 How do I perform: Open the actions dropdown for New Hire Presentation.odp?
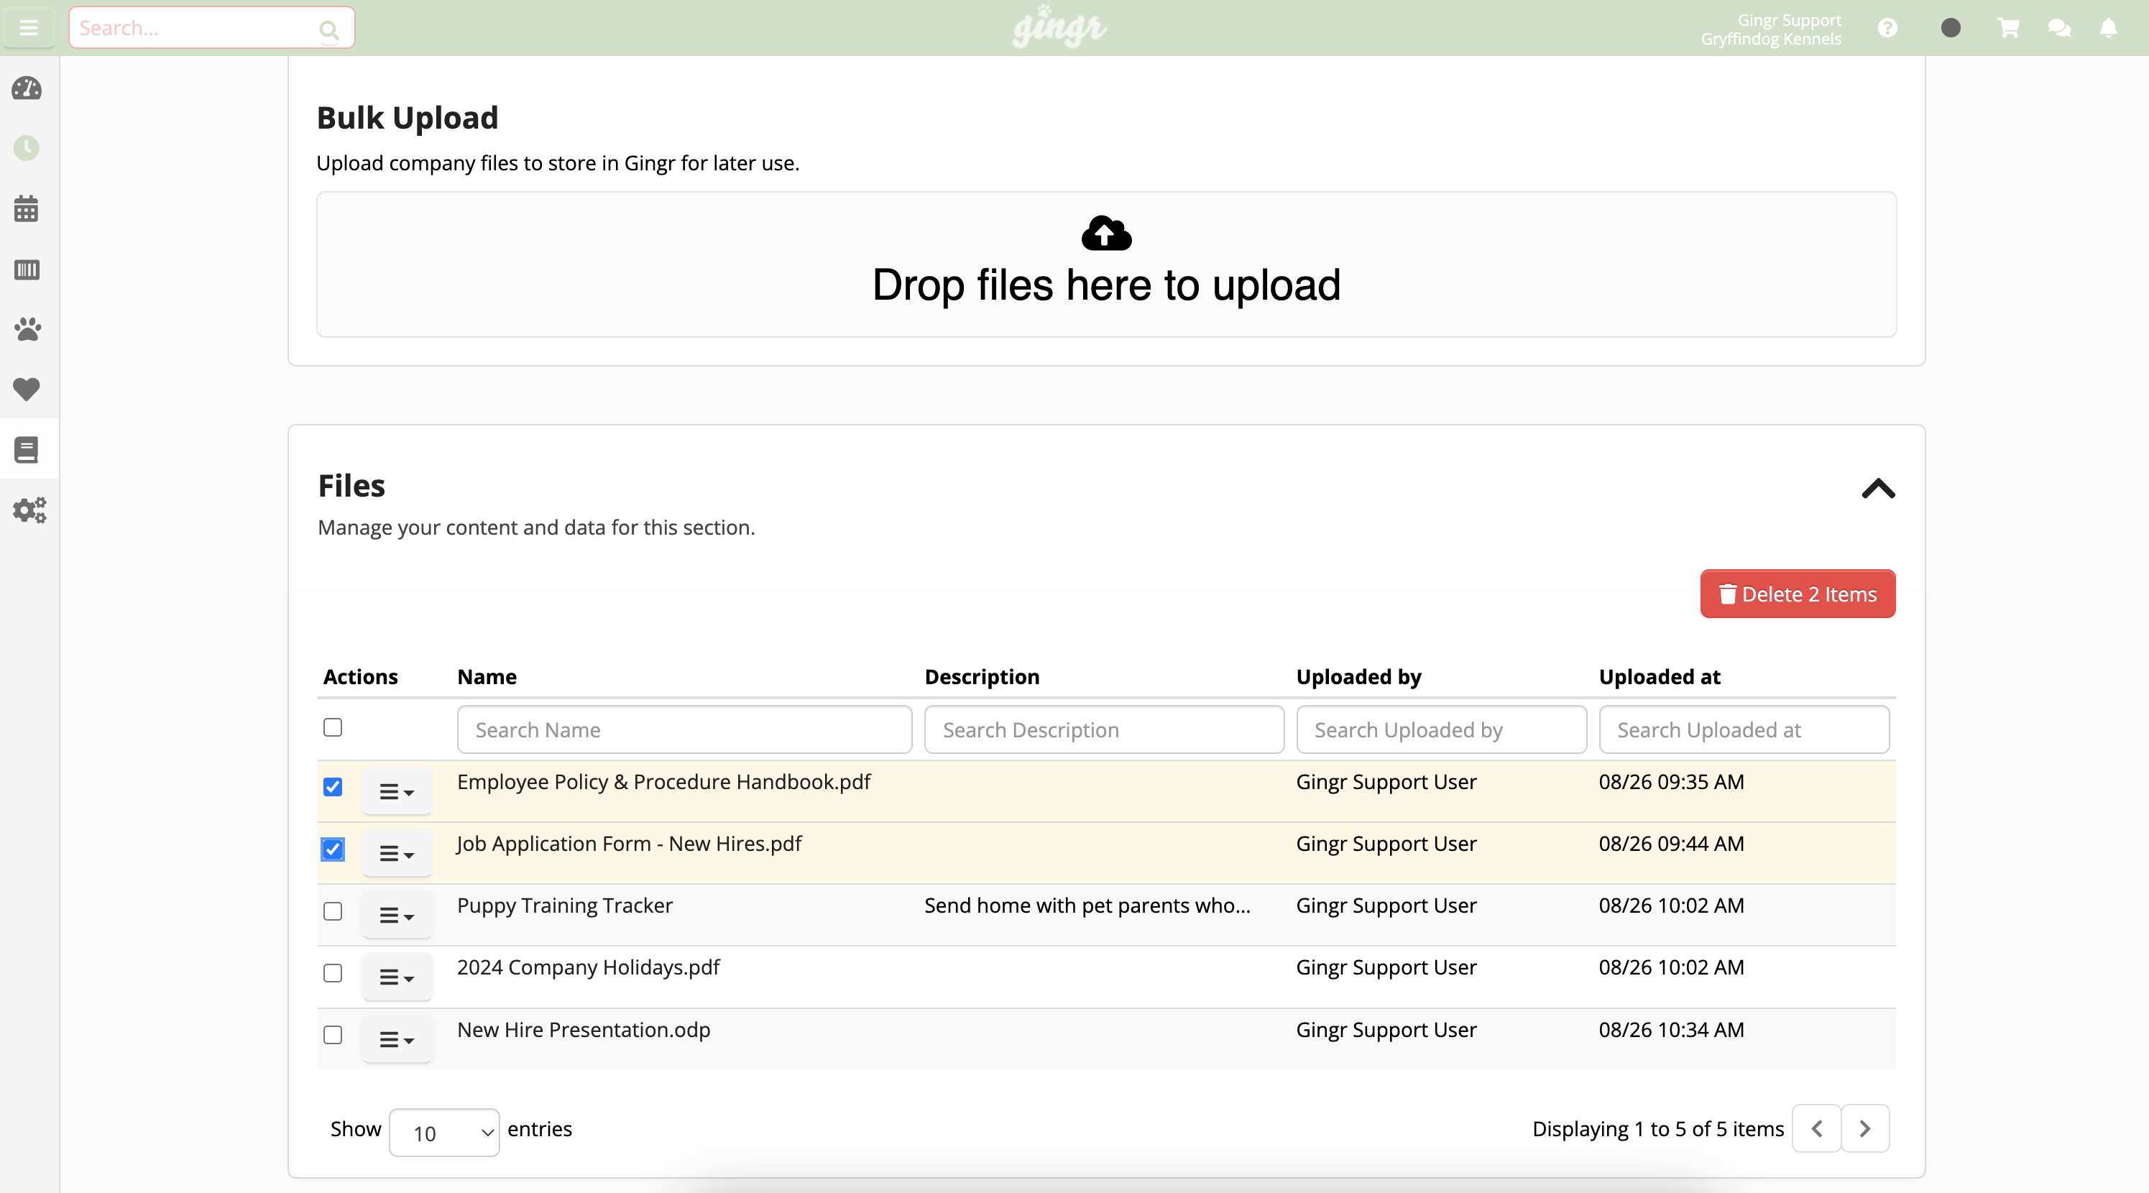(396, 1038)
